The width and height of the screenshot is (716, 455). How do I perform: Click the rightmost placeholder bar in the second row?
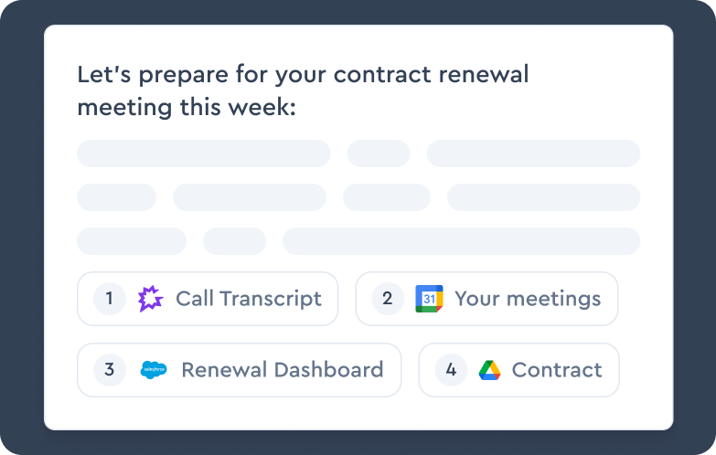tap(543, 197)
